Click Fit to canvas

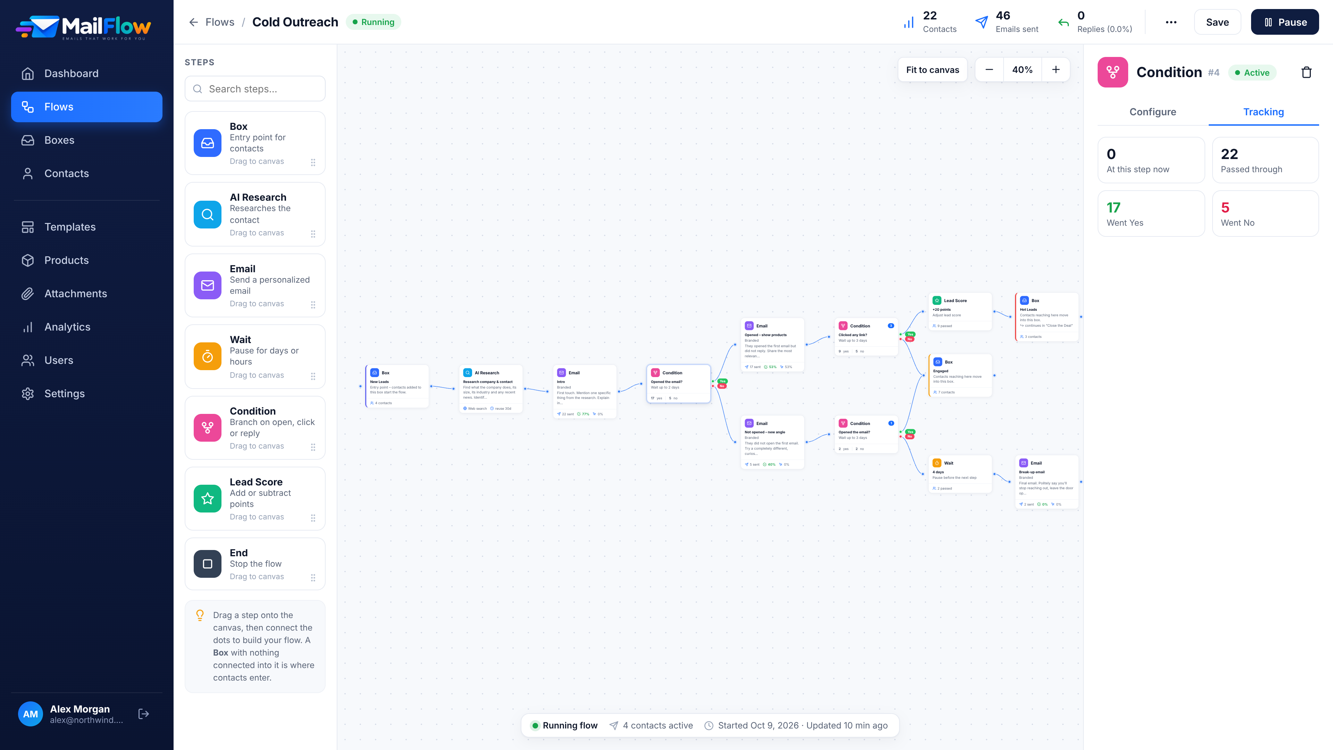tap(932, 70)
